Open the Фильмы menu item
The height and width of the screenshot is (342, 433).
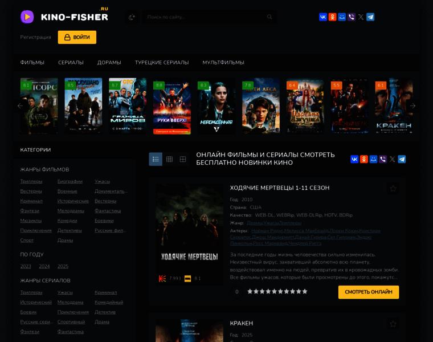(x=32, y=63)
